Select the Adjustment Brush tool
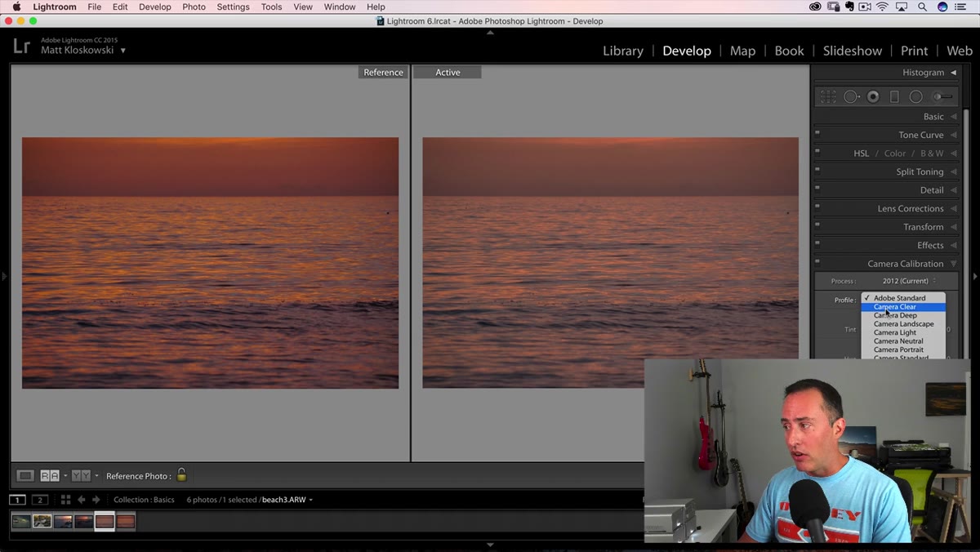This screenshot has height=552, width=980. (x=943, y=96)
